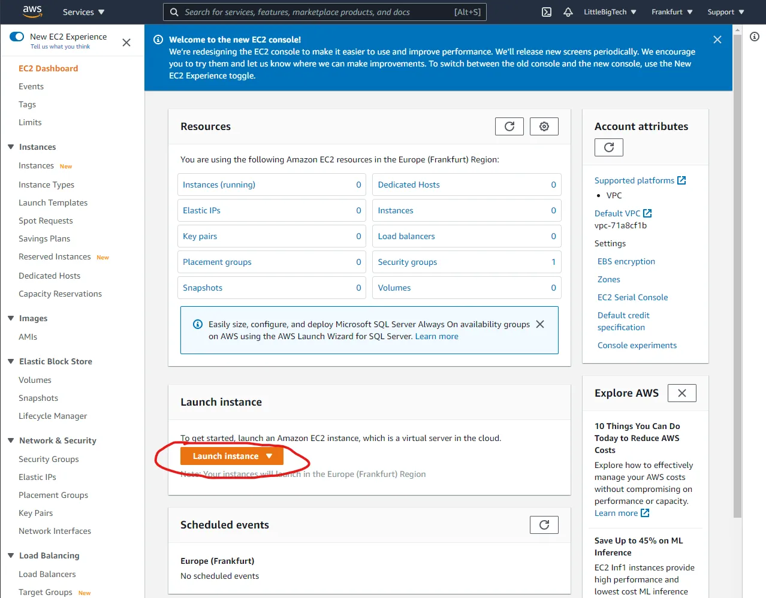The height and width of the screenshot is (598, 766).
Task: Open Security groups resource link
Action: tap(408, 262)
